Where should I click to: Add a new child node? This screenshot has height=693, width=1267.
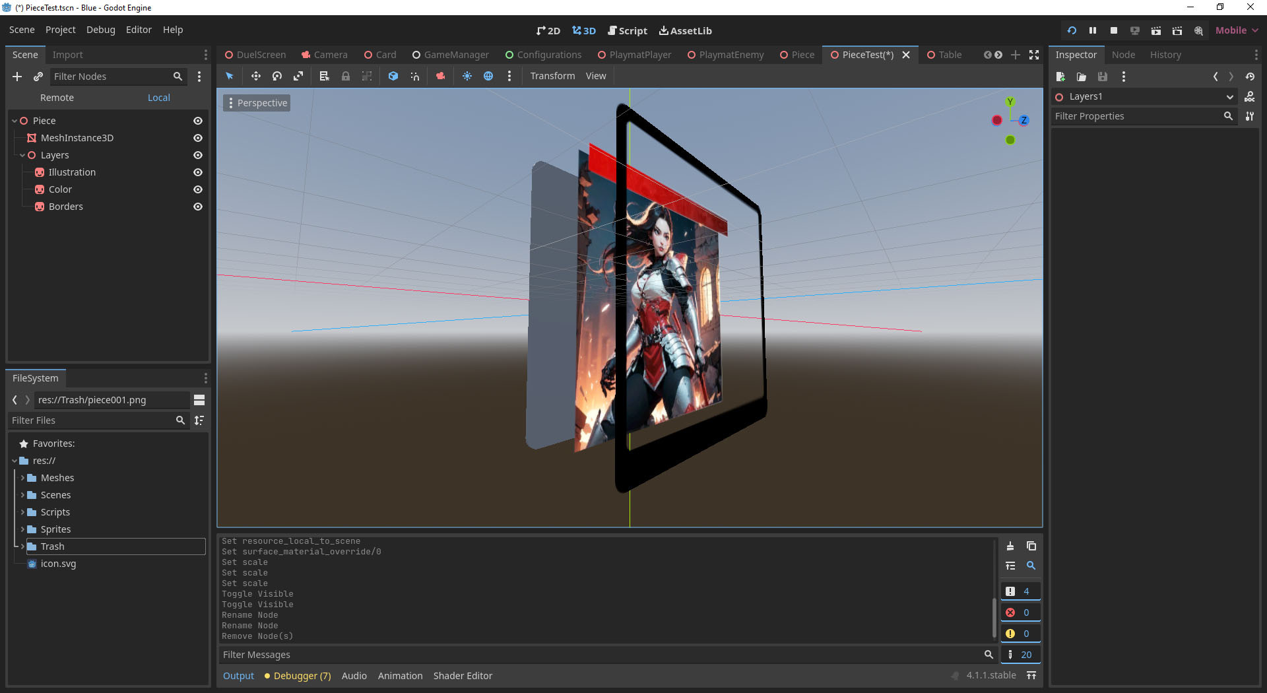(x=17, y=77)
